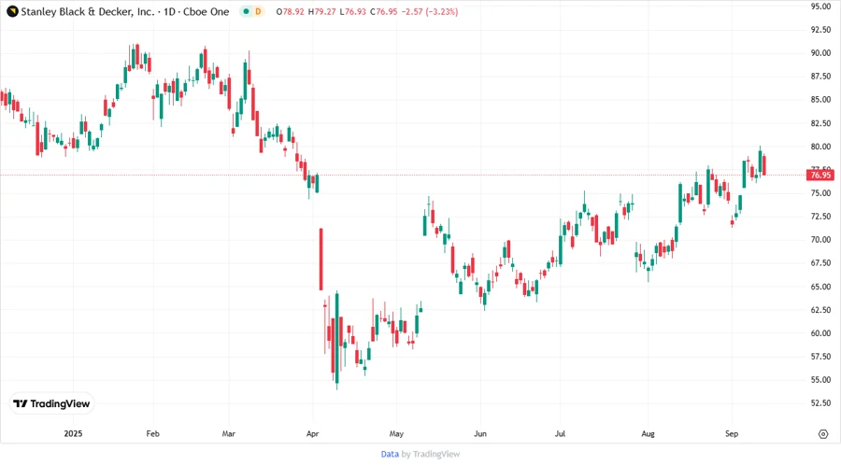Click the high value H79.27
This screenshot has height=465, width=841.
point(321,11)
